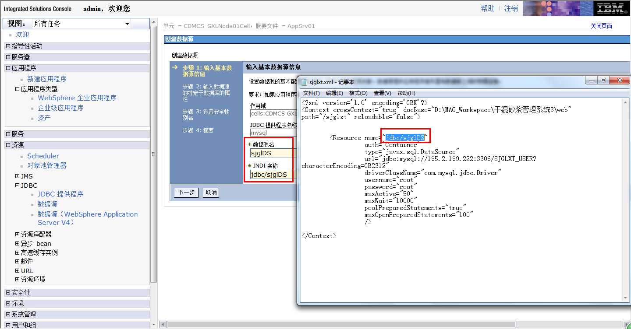The height and width of the screenshot is (329, 631).
Task: Click the 注销 logout link
Action: 511,8
